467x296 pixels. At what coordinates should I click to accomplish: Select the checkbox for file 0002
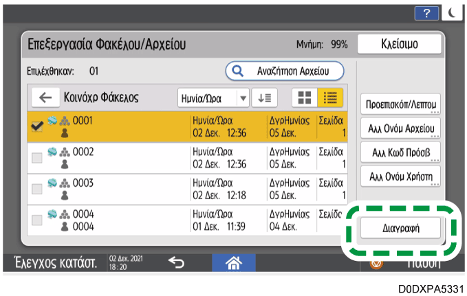(36, 158)
